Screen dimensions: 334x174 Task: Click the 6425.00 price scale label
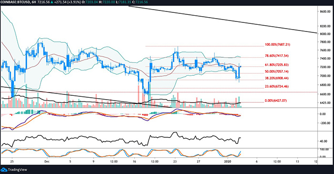click(324, 103)
